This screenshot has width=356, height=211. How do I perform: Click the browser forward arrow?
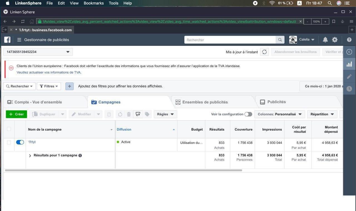[14, 21]
